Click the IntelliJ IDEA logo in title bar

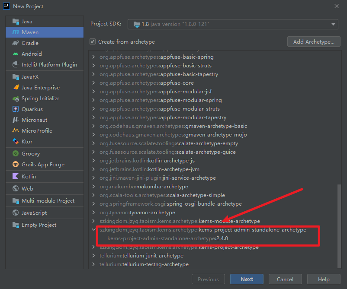(x=6, y=6)
